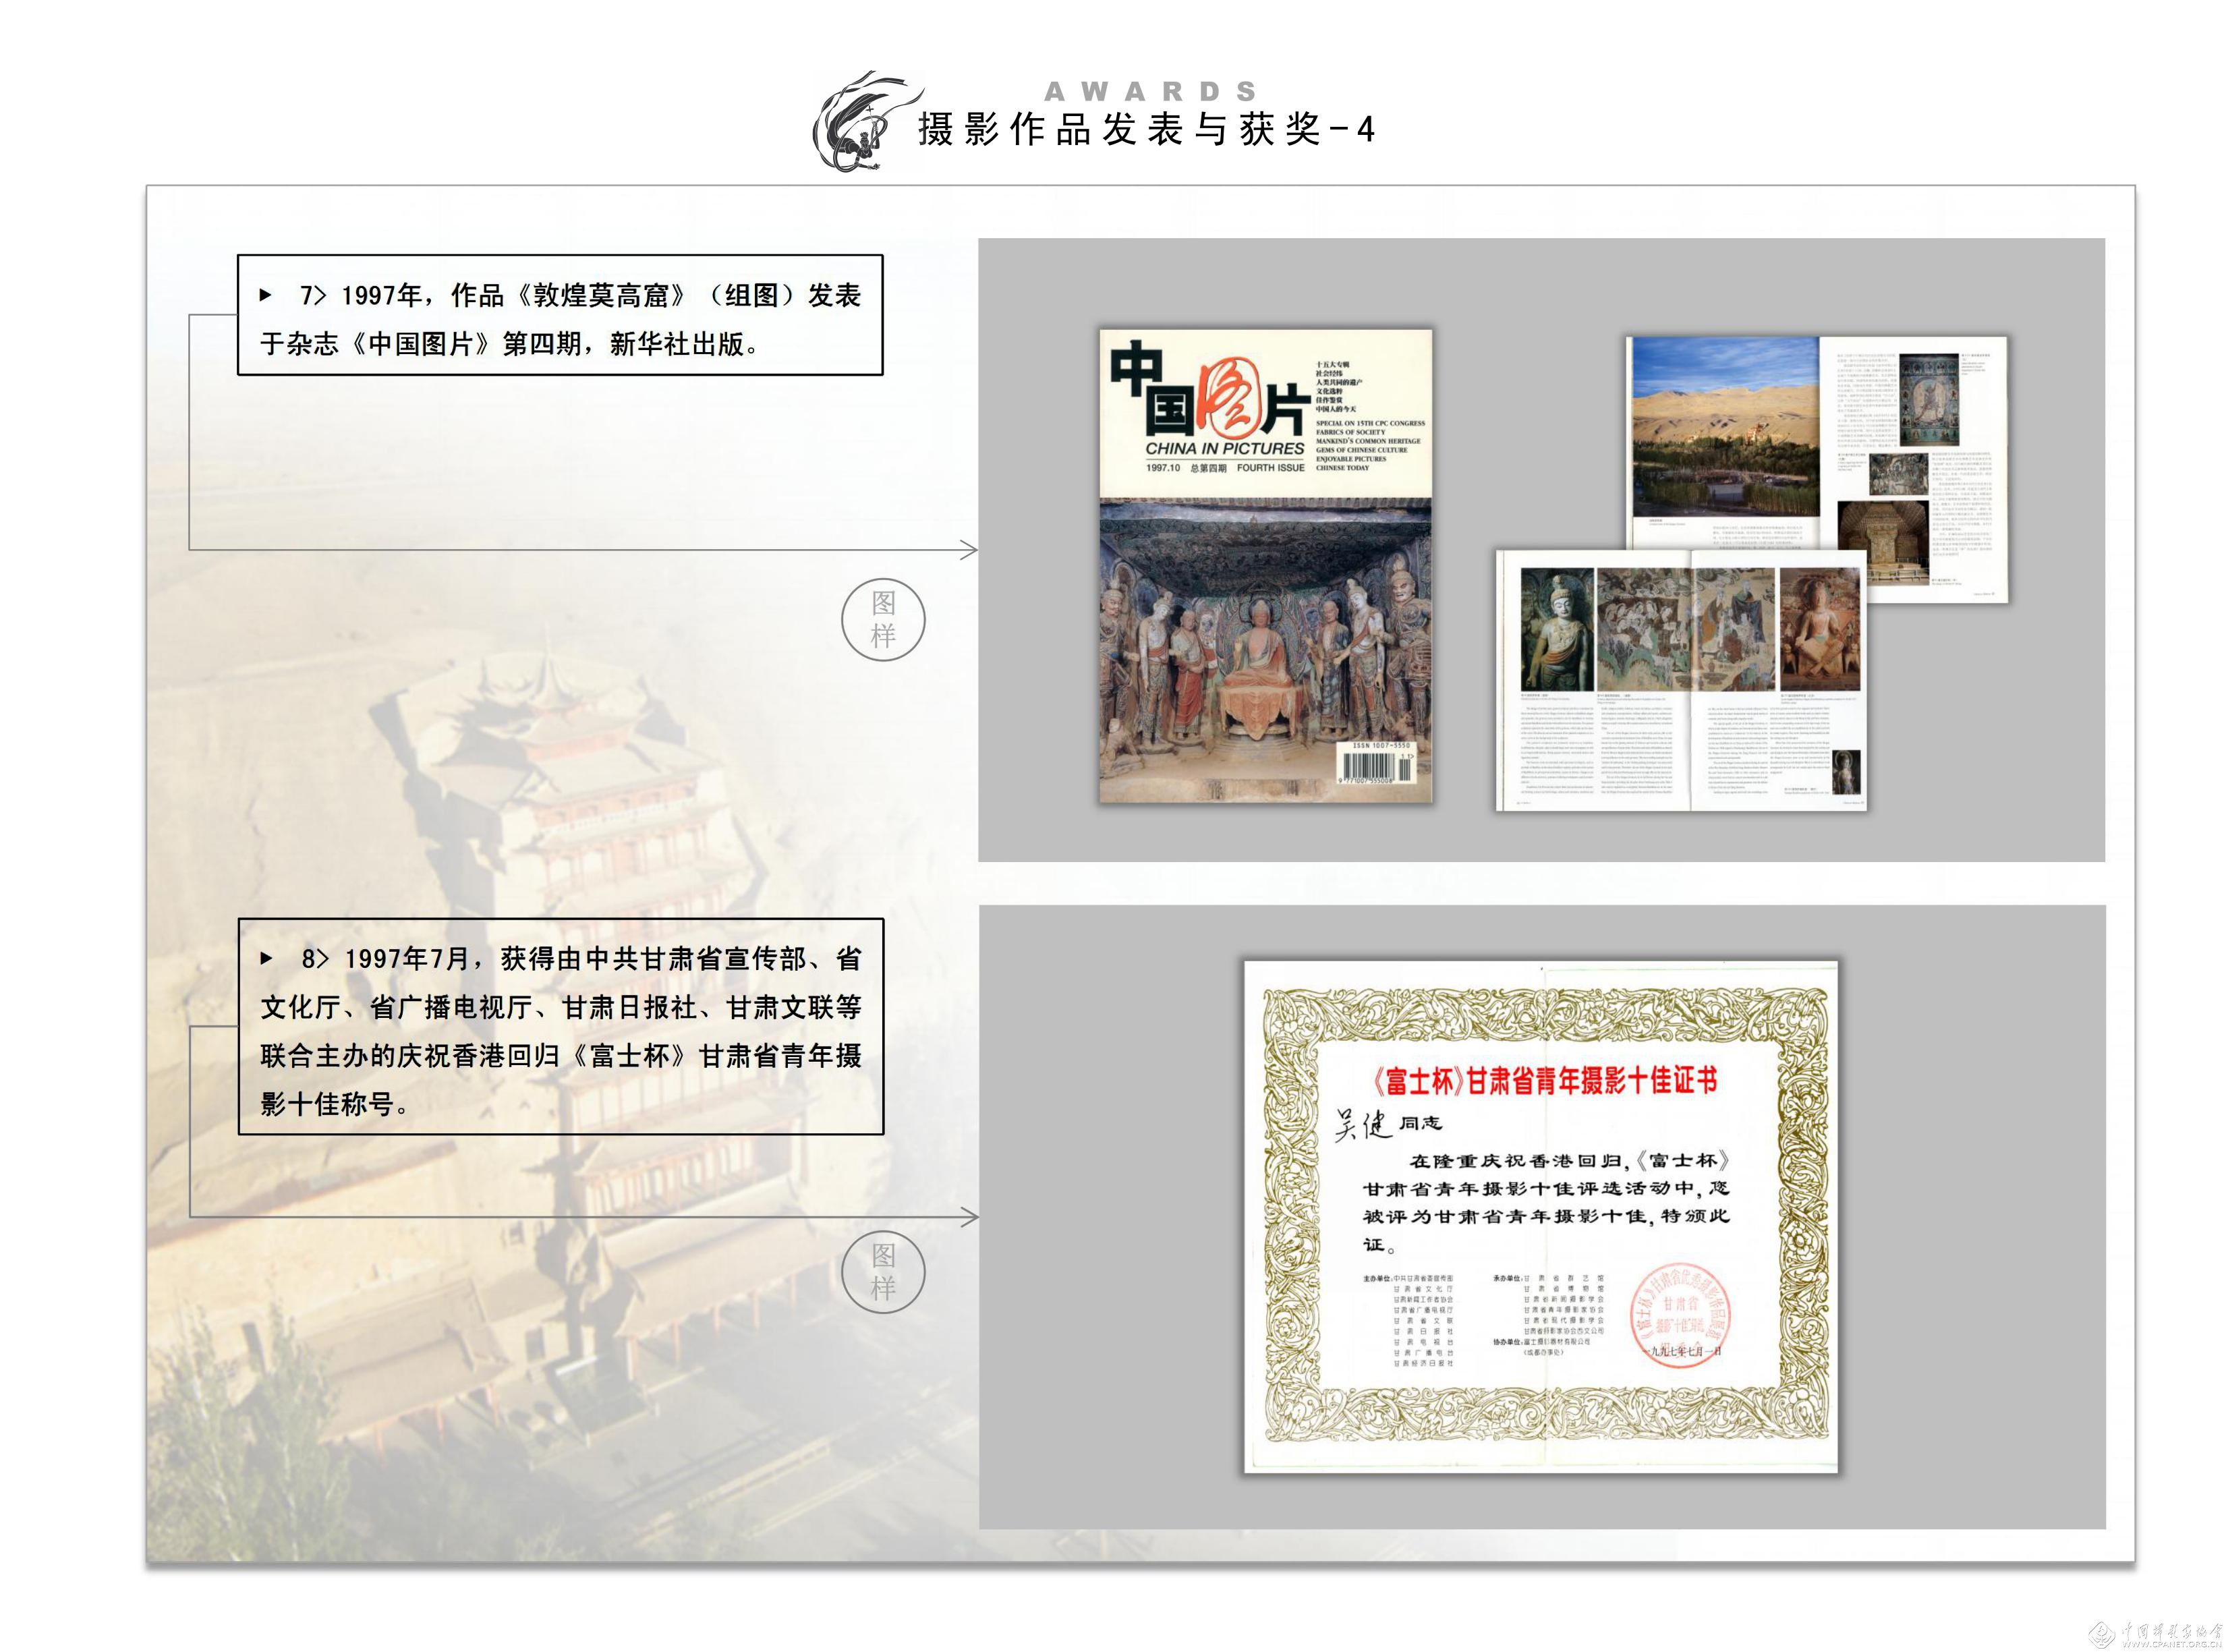Click the lower 图样 circle badge
2226x1652 pixels.
pos(883,1271)
